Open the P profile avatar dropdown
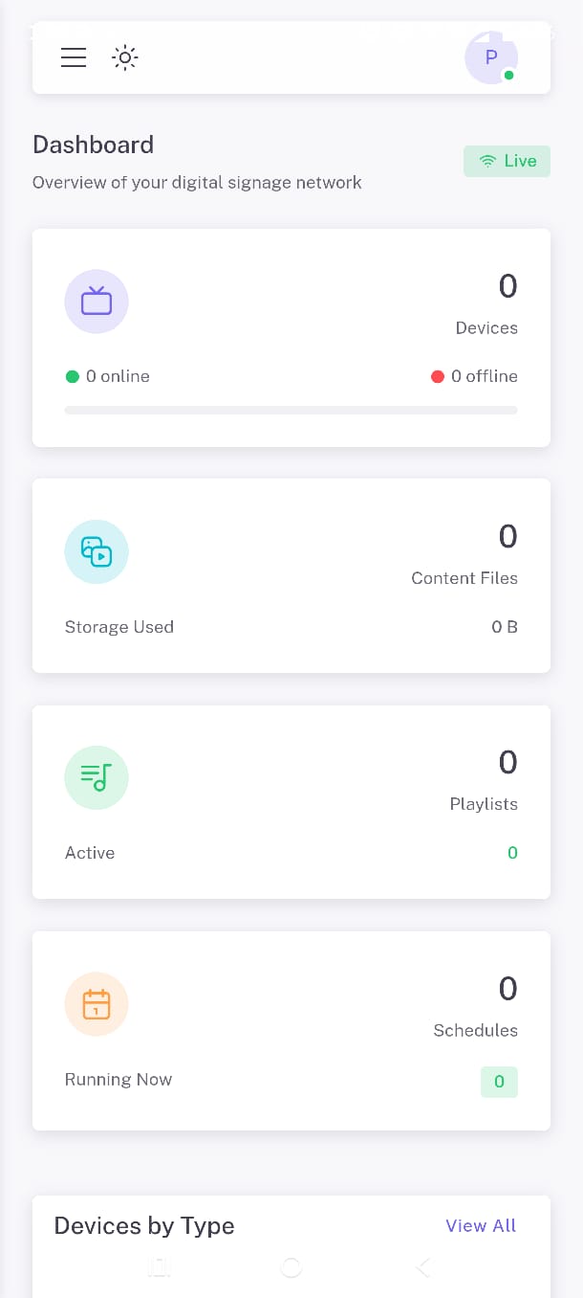 [x=490, y=57]
